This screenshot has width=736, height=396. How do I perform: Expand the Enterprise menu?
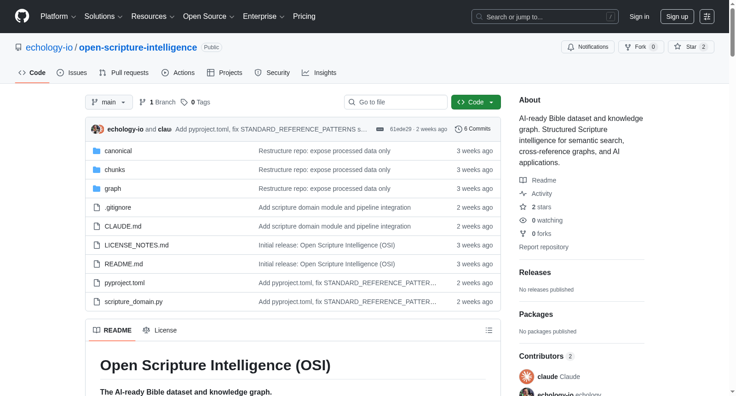pos(264,17)
